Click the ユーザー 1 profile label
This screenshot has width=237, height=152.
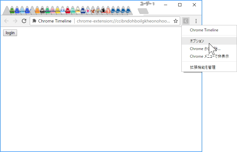tap(147, 3)
